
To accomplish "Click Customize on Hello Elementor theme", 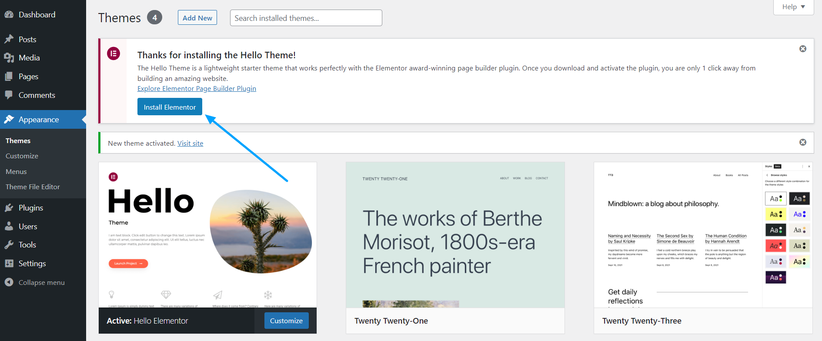I will pos(286,321).
